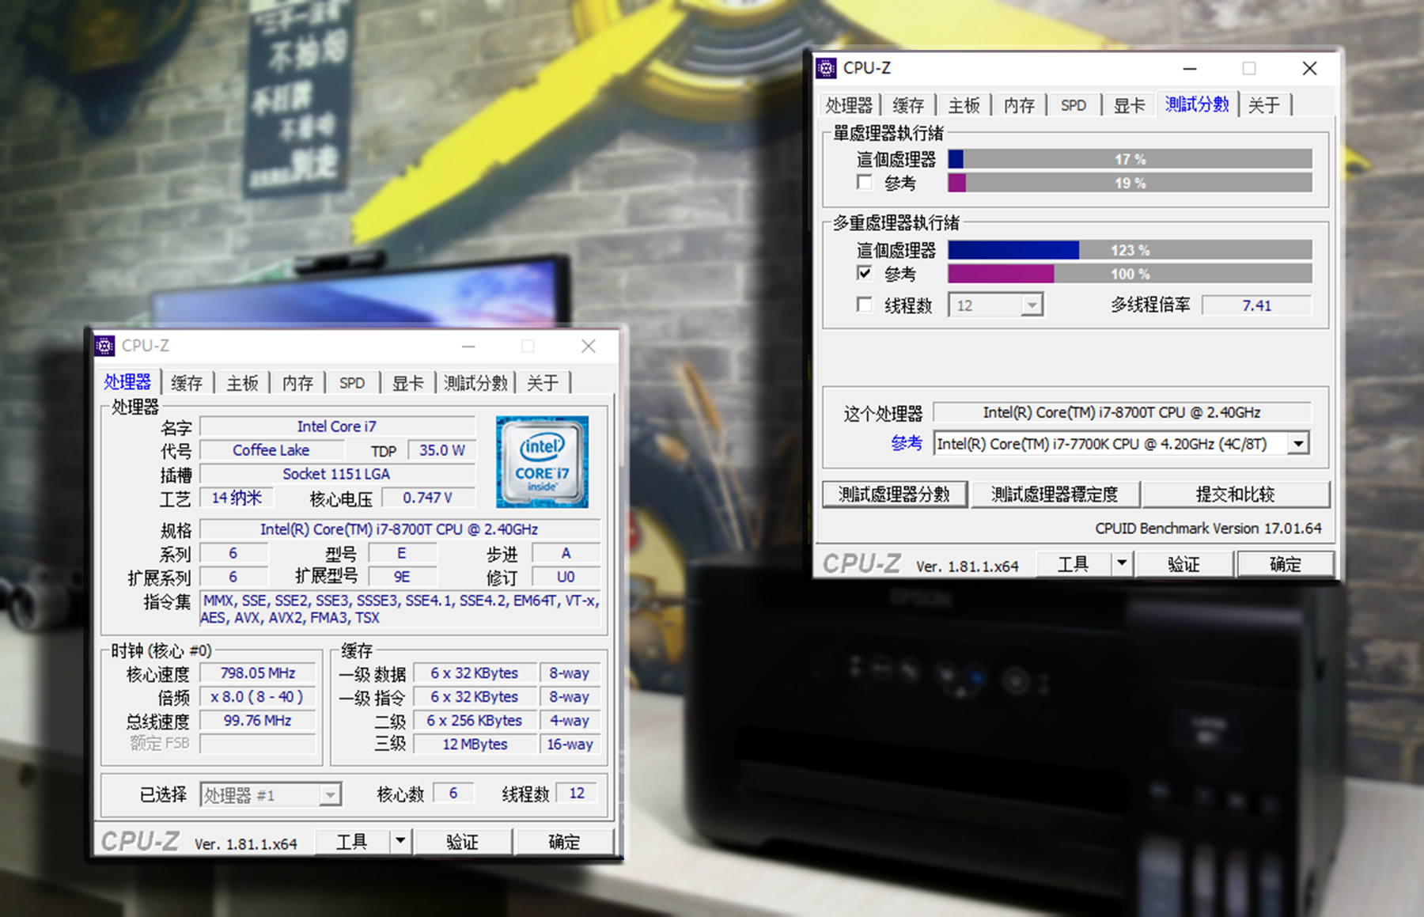The width and height of the screenshot is (1424, 917).
Task: Click 工具 button in processor window
Action: (352, 842)
